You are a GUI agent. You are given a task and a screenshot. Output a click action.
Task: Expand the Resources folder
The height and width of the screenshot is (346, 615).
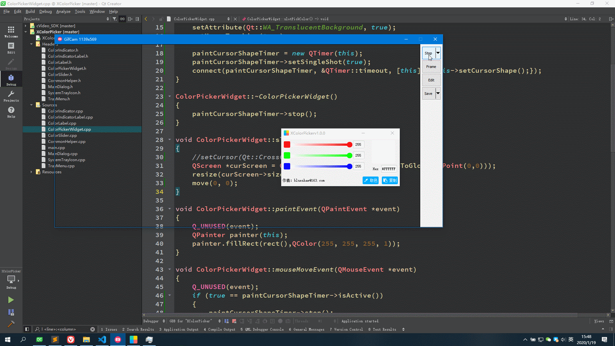pyautogui.click(x=31, y=172)
